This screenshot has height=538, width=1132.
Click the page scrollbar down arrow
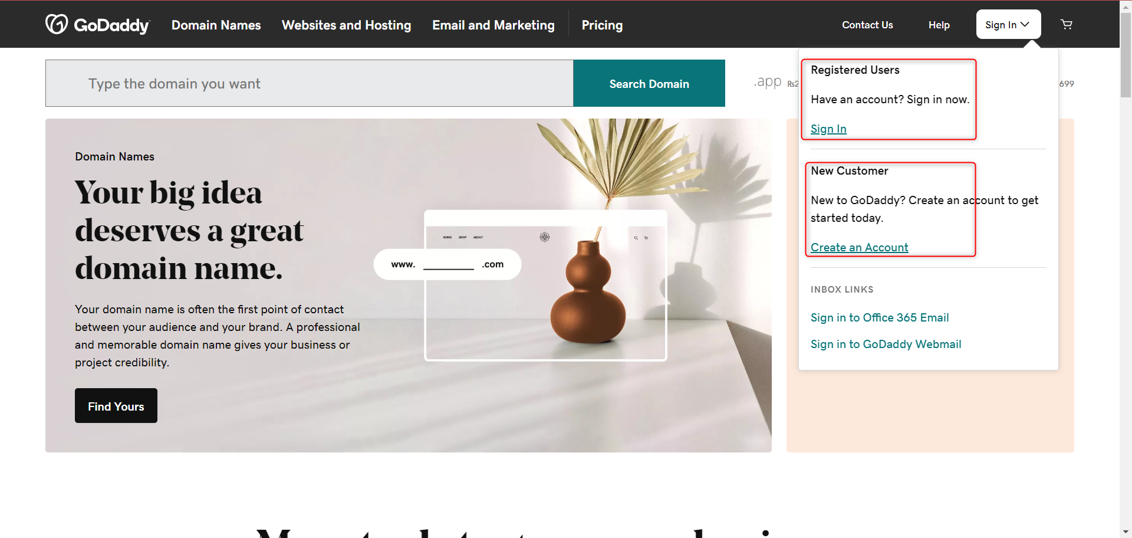[1126, 532]
